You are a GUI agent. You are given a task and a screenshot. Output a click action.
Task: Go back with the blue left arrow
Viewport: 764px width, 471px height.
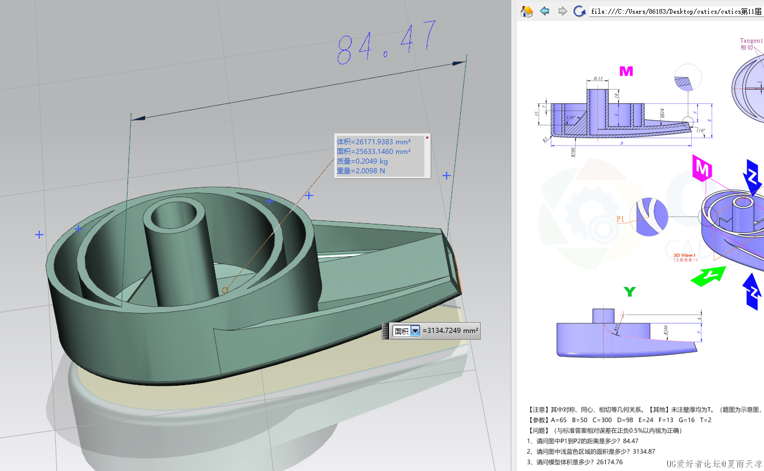(x=544, y=11)
